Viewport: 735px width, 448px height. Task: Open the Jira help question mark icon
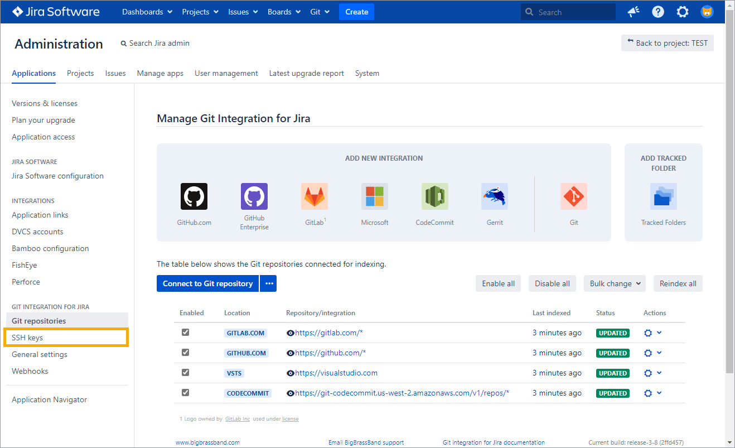pos(658,12)
